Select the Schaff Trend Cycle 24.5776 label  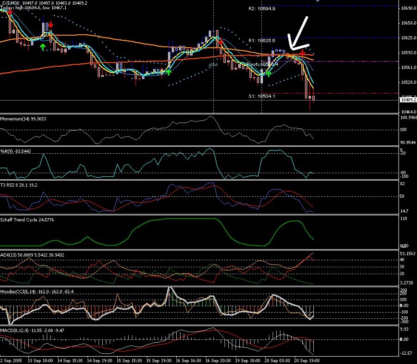pyautogui.click(x=27, y=220)
